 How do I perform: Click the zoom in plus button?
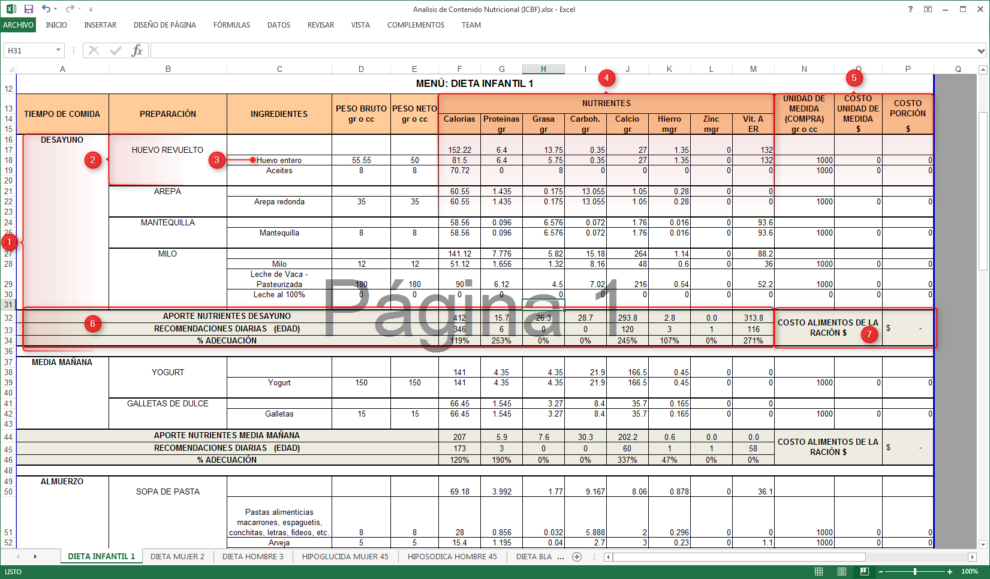(x=950, y=571)
